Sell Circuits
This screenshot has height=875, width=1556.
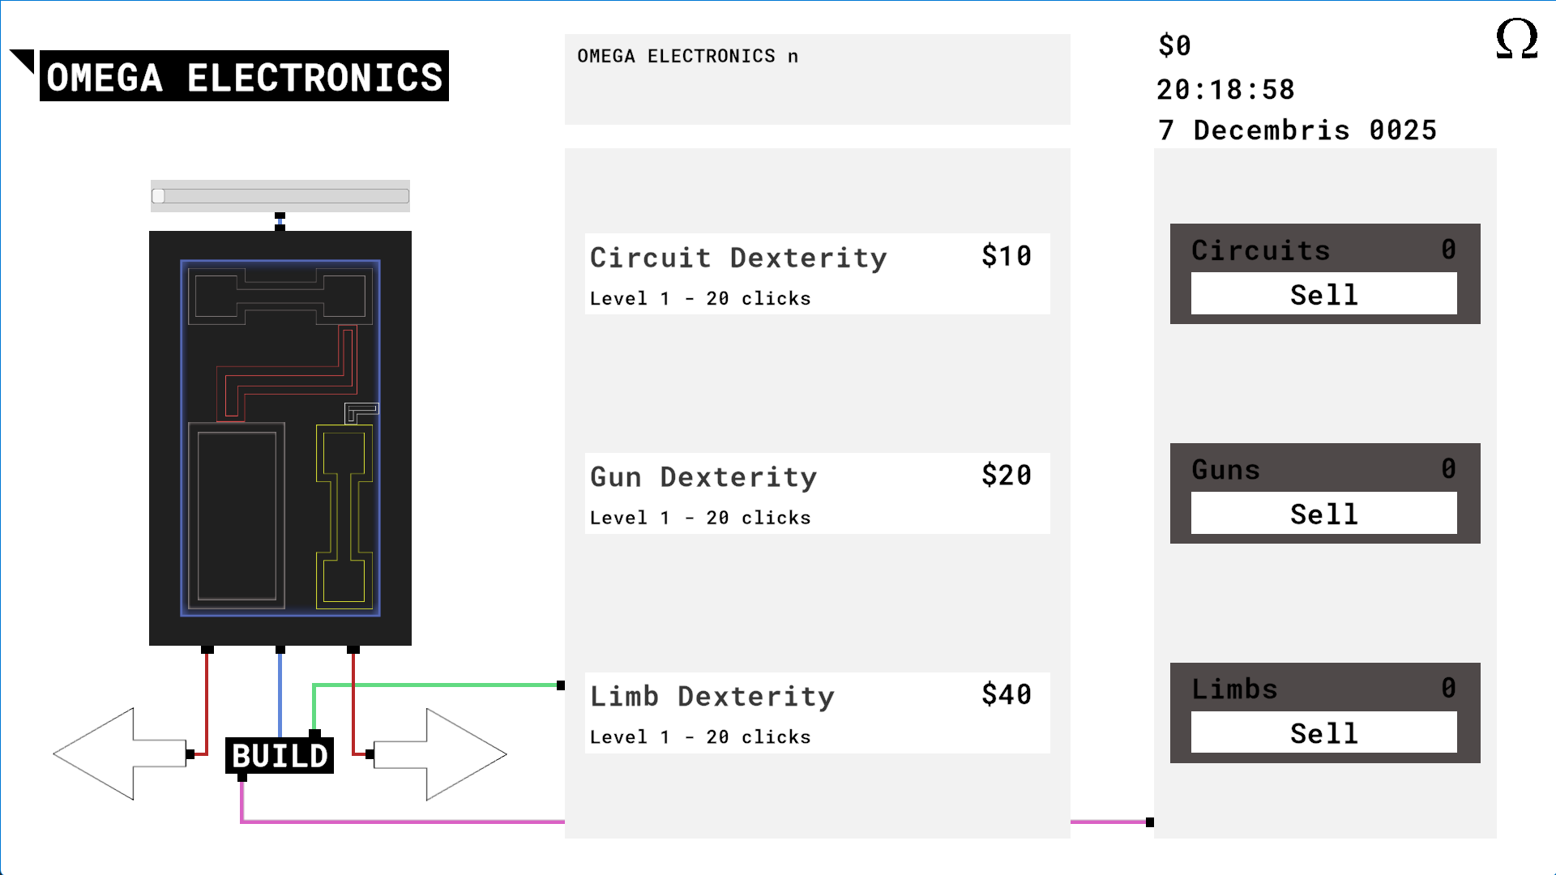tap(1323, 294)
